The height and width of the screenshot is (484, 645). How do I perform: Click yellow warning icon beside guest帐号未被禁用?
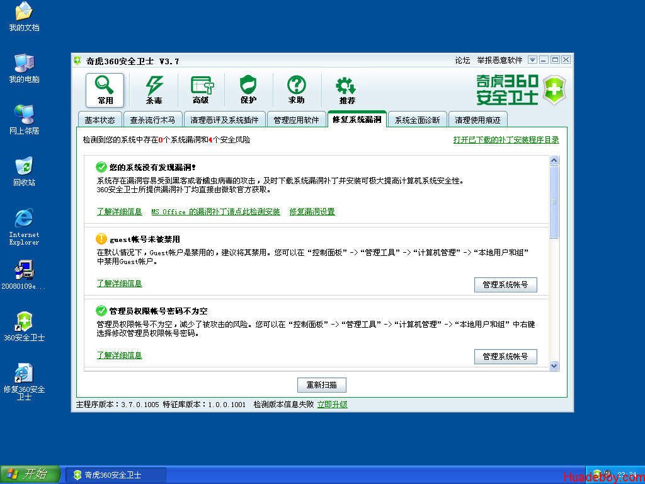click(x=101, y=239)
